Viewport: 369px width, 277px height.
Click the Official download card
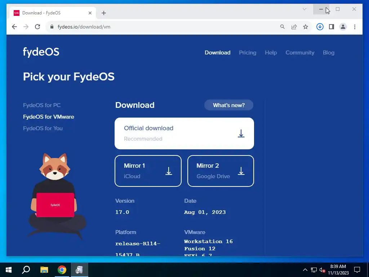coord(184,133)
